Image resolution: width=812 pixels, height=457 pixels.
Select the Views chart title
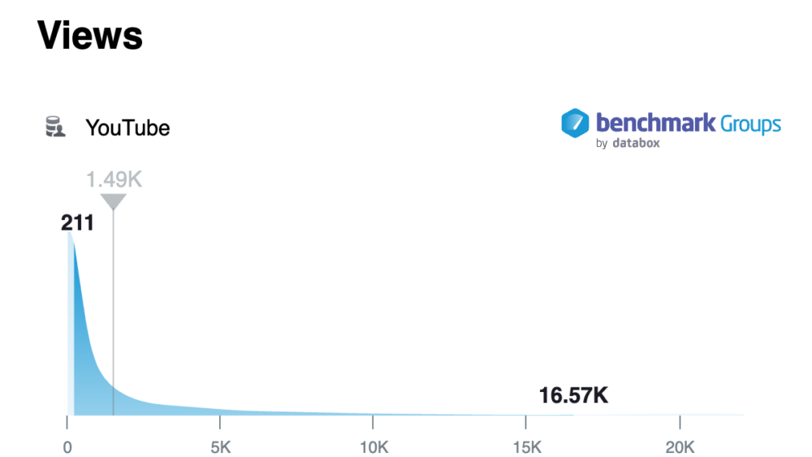tap(89, 35)
